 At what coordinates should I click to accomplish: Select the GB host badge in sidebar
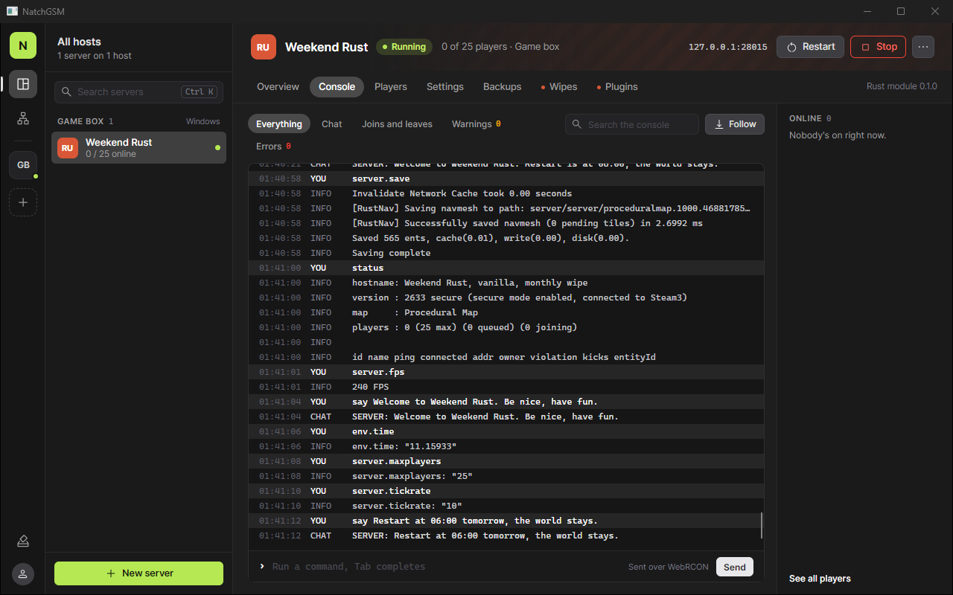tap(23, 165)
